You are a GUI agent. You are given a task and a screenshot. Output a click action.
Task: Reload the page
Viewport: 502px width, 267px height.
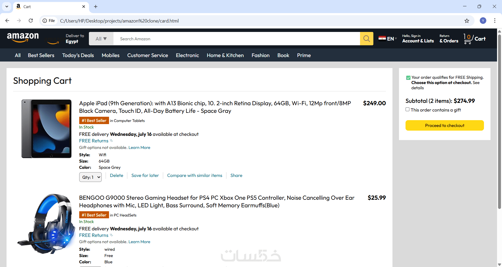[31, 21]
